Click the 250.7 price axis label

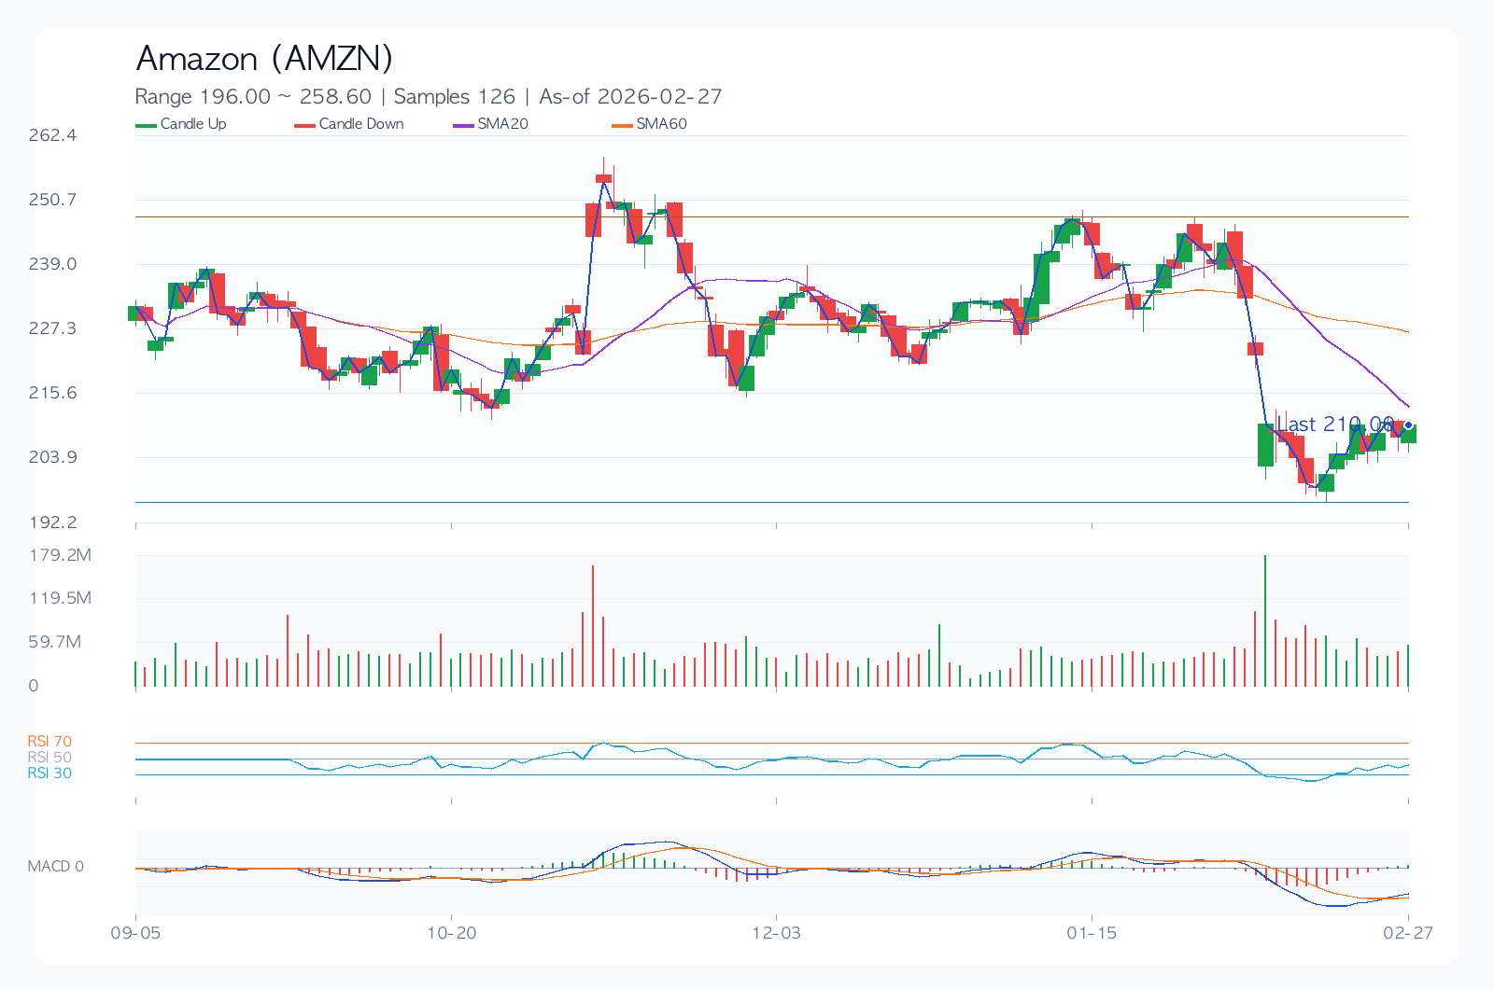(x=52, y=200)
